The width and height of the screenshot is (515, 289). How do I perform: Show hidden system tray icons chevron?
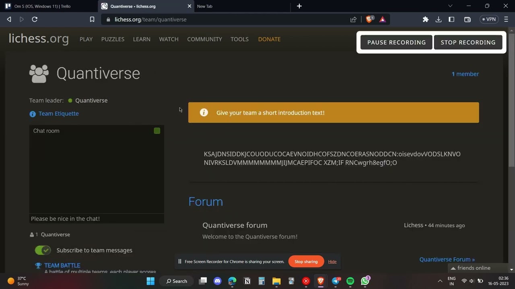[440, 281]
